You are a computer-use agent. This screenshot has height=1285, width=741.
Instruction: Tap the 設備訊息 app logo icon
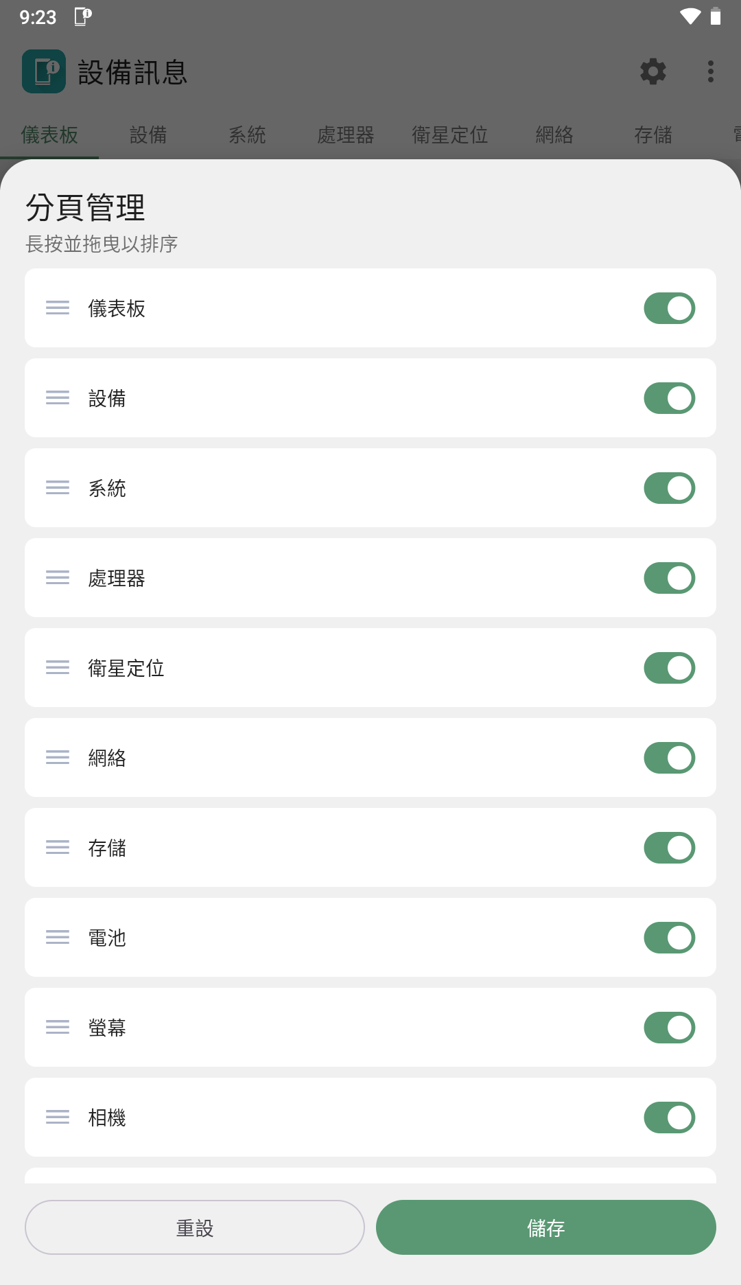point(44,71)
